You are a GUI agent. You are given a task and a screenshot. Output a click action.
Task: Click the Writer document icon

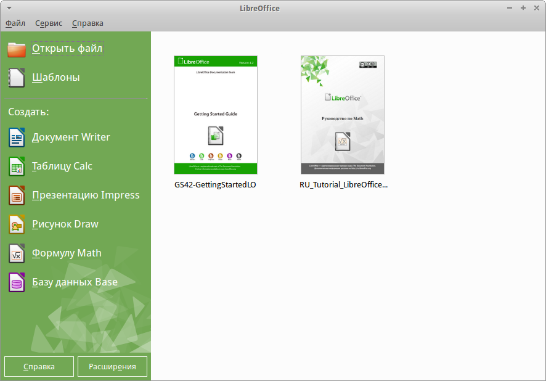point(17,137)
